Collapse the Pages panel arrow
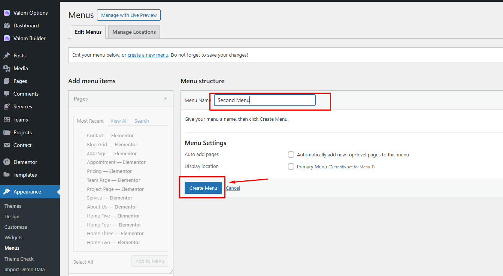The width and height of the screenshot is (503, 276). [x=166, y=99]
